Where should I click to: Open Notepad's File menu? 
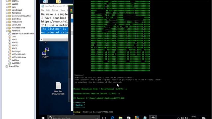tap(42, 10)
